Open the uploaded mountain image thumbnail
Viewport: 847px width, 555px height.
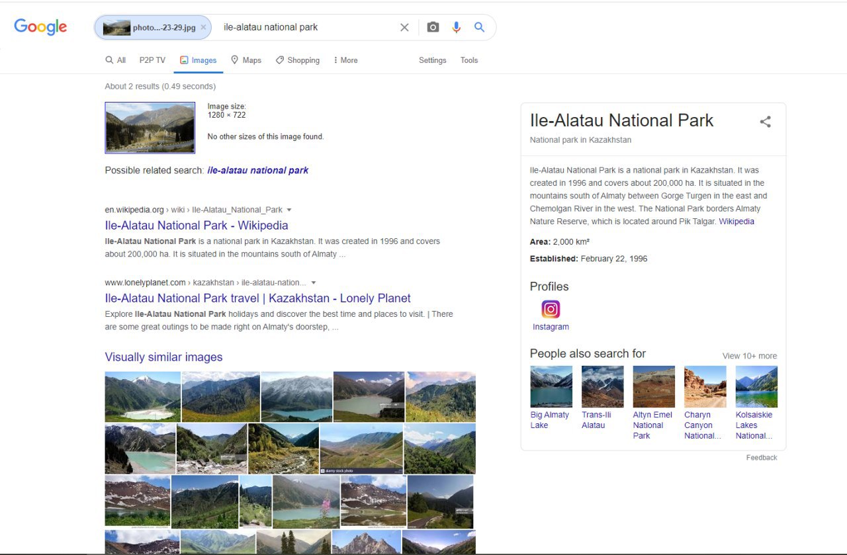pyautogui.click(x=150, y=128)
